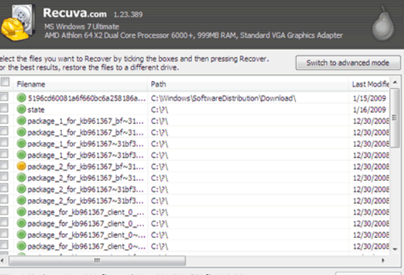Click the vertical scrollbar thumb
This screenshot has height=275, width=404.
tap(394, 117)
